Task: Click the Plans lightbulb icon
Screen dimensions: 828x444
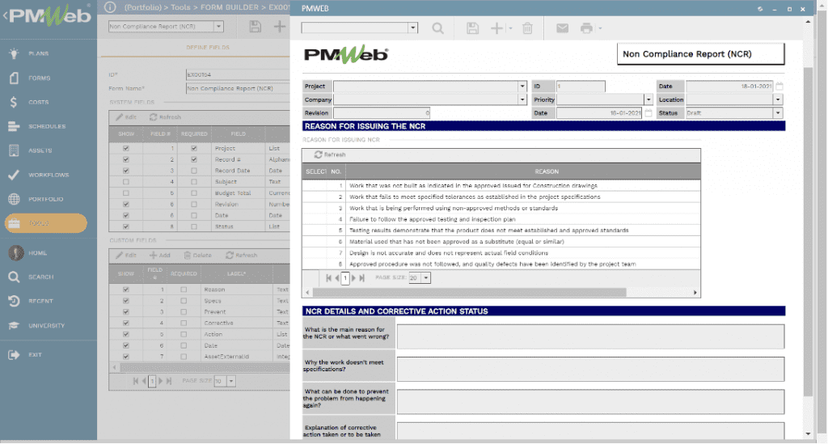Action: [14, 53]
